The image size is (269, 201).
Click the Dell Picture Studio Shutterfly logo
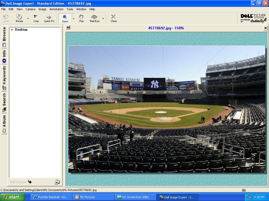(x=254, y=18)
